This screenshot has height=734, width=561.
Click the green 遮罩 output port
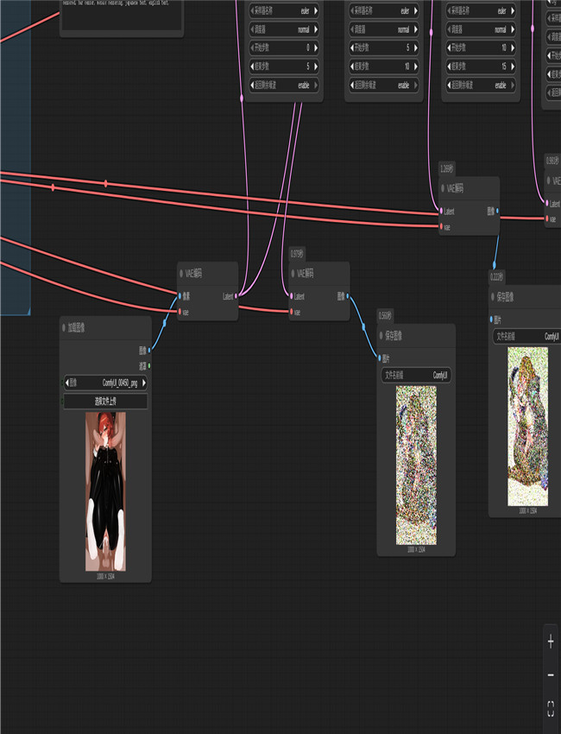(149, 365)
